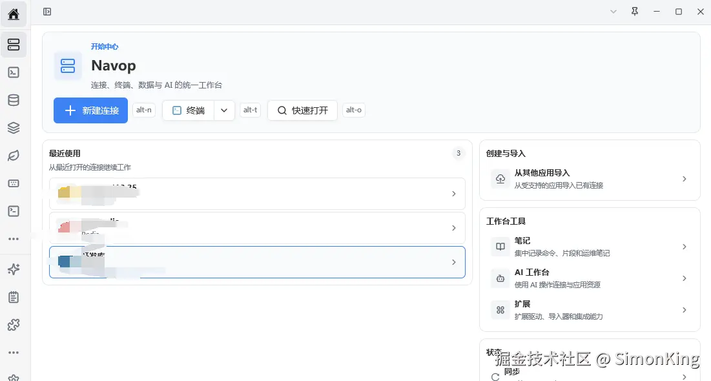Click the 同步 status row

point(590,375)
